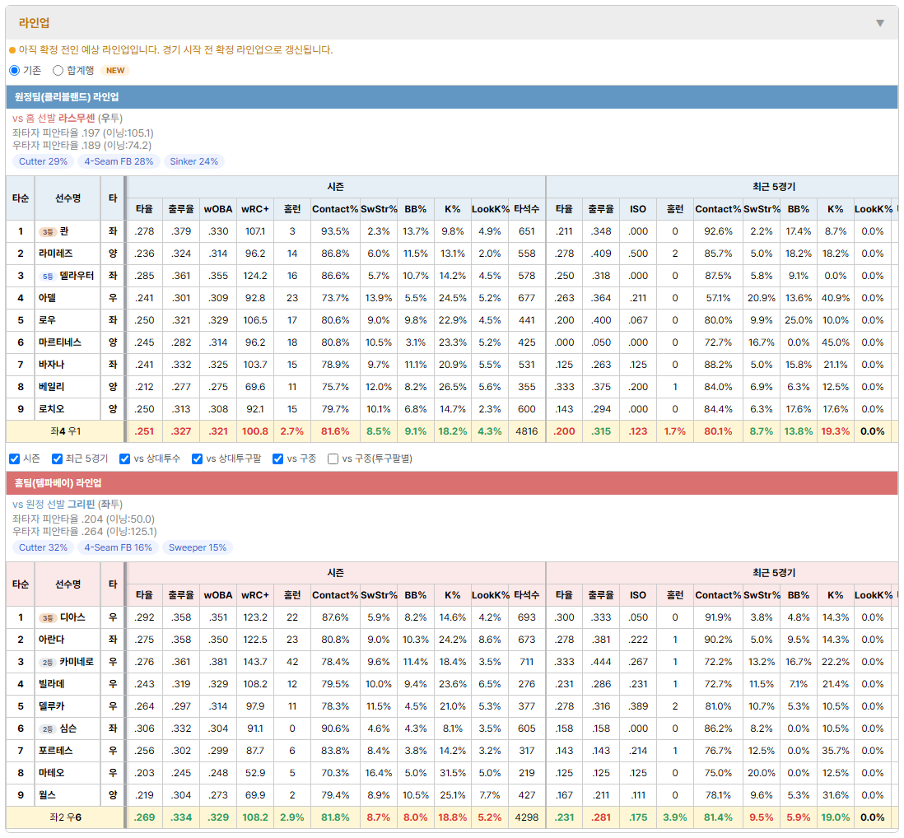Viewport: 904px width, 838px height.
Task: Click the 3등 badge beside 디아스
Action: coord(47,618)
